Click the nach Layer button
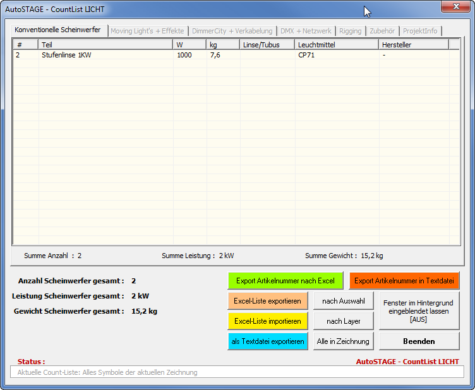Image resolution: width=475 pixels, height=390 pixels. point(343,321)
